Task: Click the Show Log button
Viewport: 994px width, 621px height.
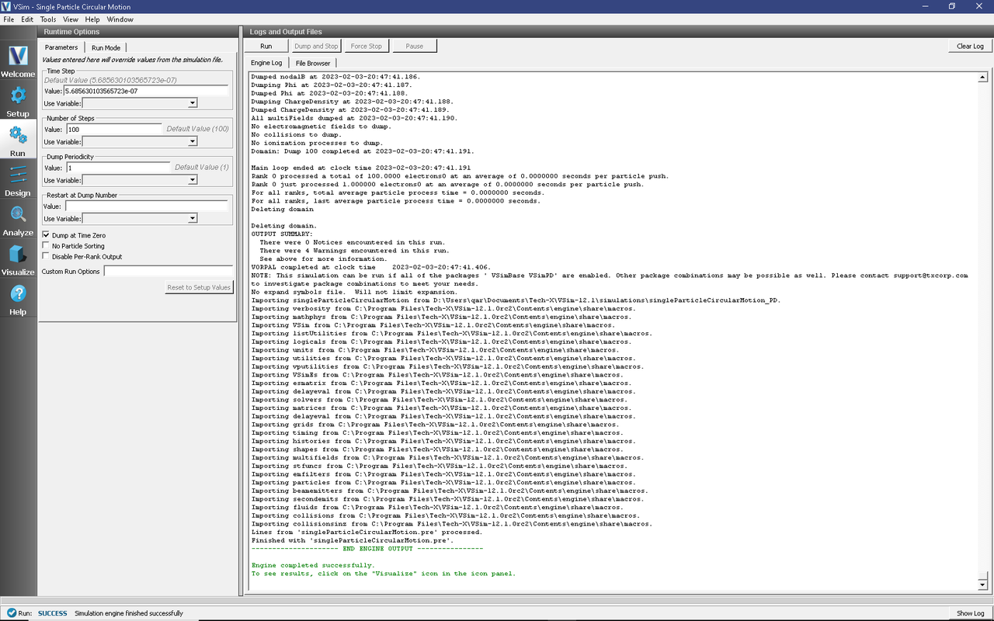Action: pos(970,613)
